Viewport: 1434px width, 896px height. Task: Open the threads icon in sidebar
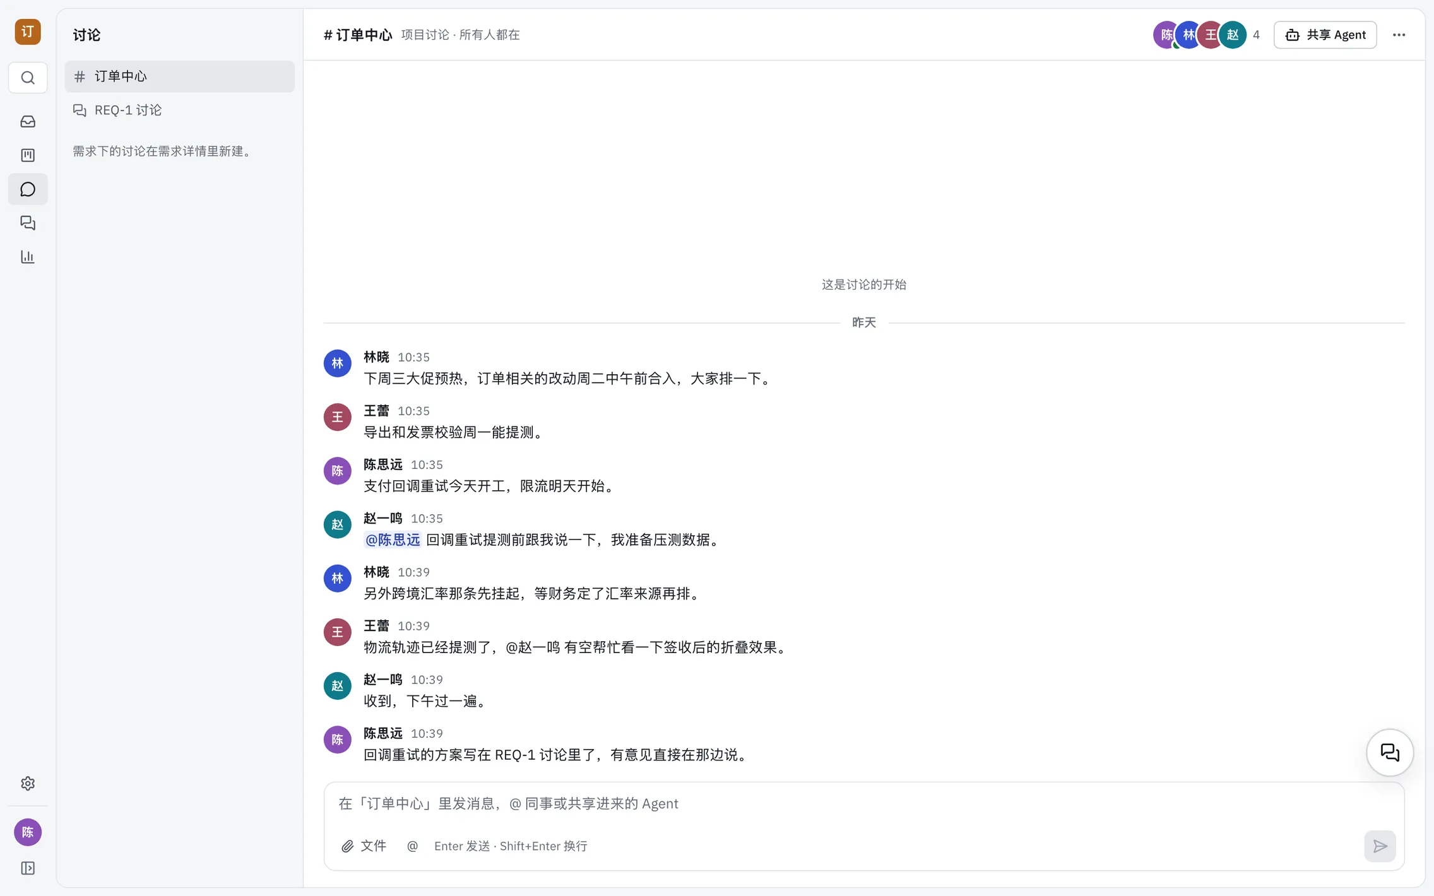[28, 223]
